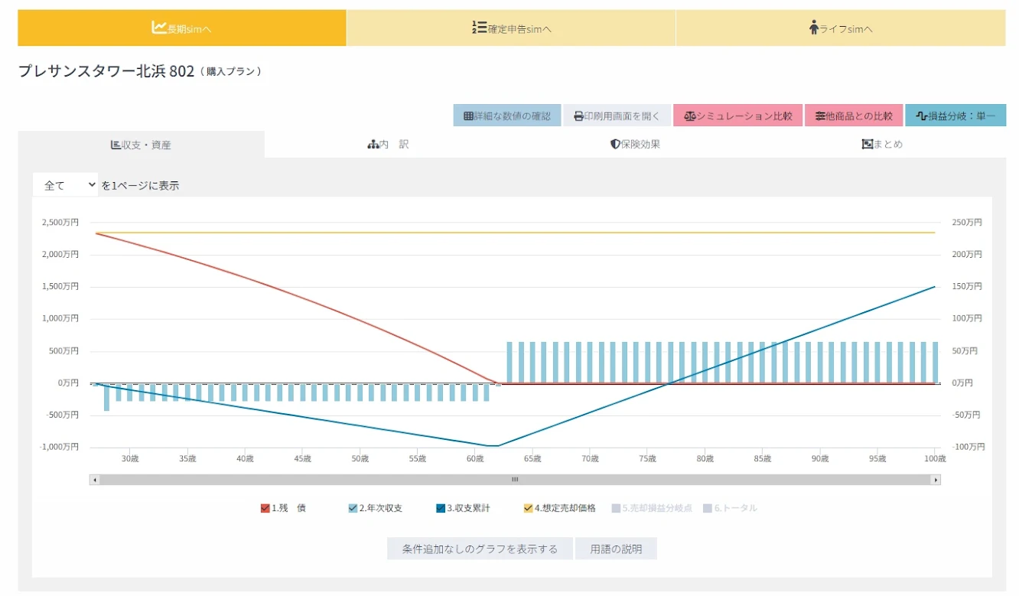Switch to 確定申告simへ tab
This screenshot has height=596, width=1019.
511,28
